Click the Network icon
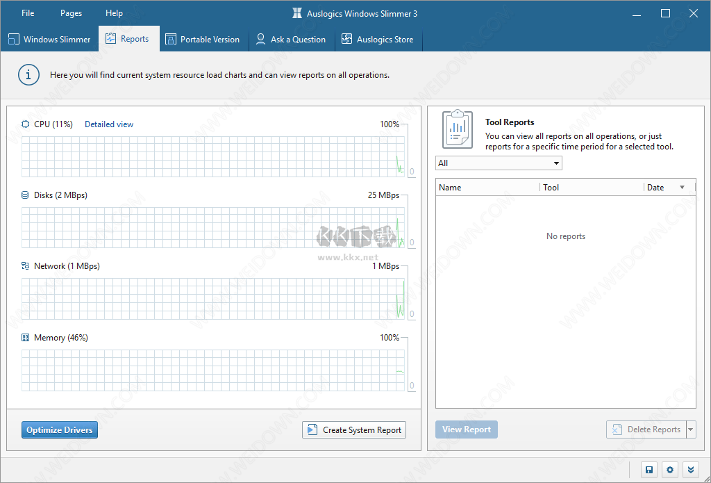The width and height of the screenshot is (711, 483). 26,266
